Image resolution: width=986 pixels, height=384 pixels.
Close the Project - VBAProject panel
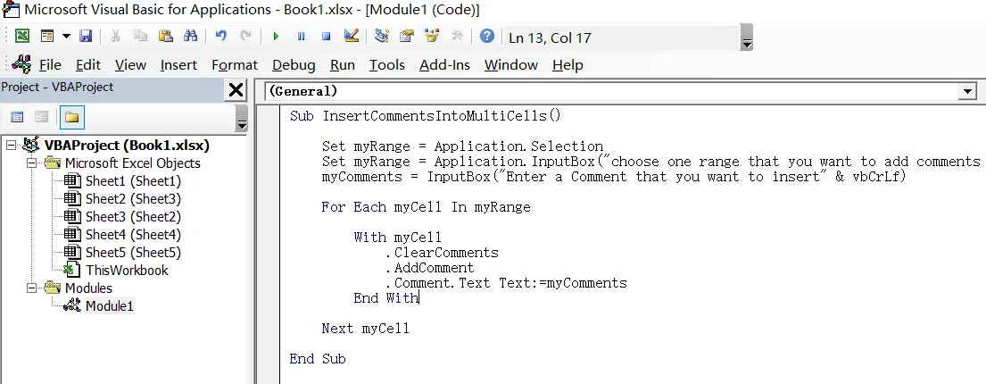pos(236,90)
